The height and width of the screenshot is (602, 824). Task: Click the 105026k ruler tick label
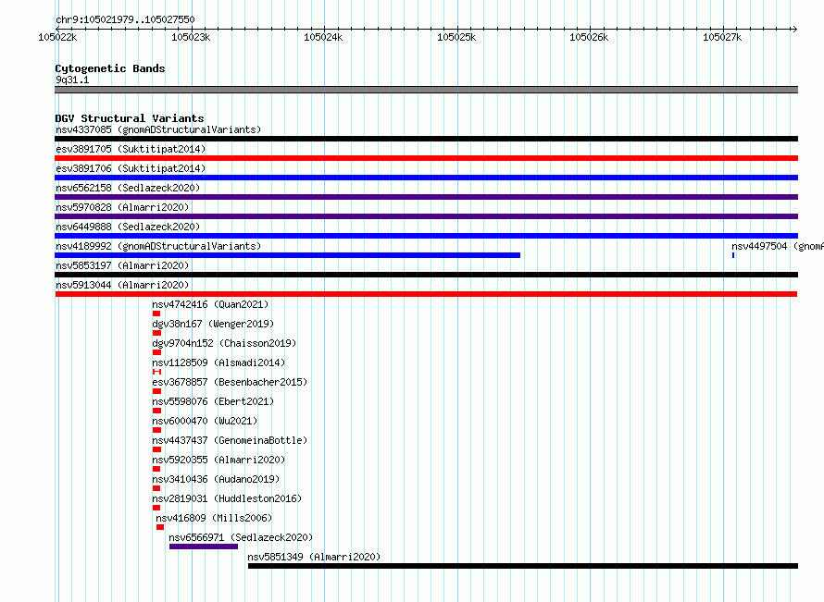coord(589,37)
